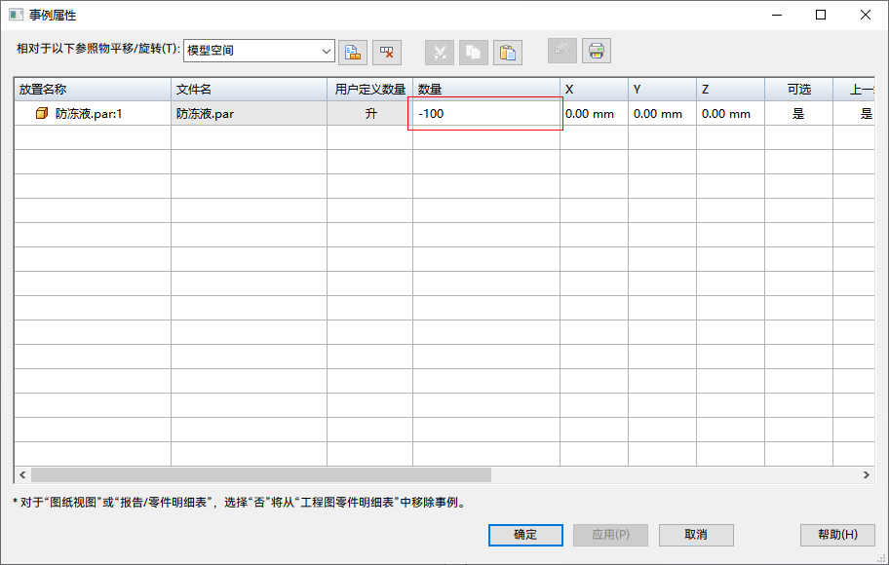This screenshot has height=565, width=889.
Task: Maximize the 事例属性 dialog
Action: click(821, 15)
